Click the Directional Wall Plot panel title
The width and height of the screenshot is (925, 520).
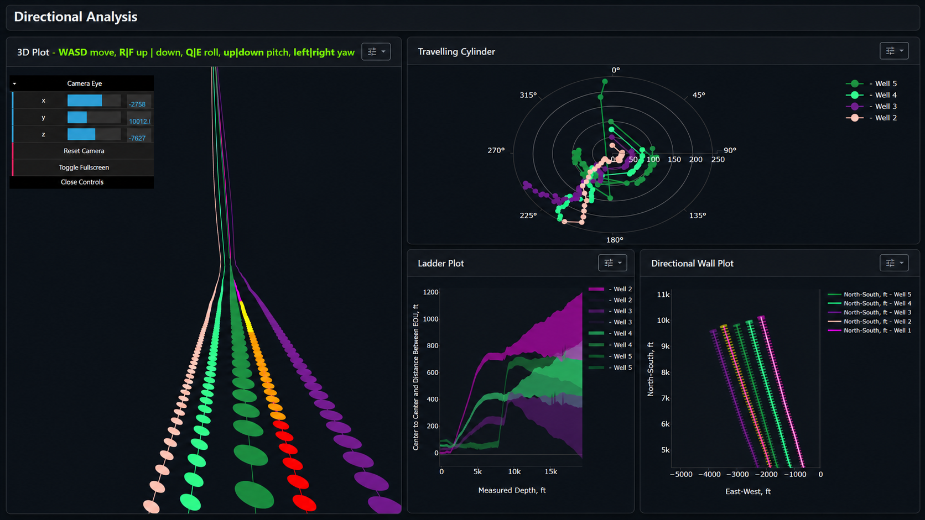pyautogui.click(x=692, y=264)
